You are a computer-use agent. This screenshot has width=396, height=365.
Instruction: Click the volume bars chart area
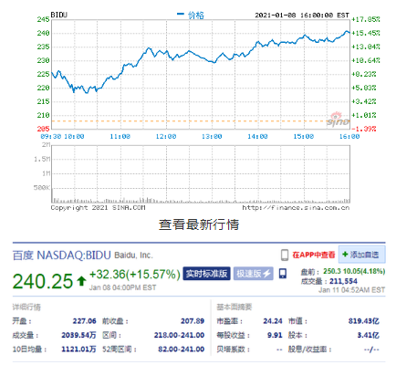[201, 174]
